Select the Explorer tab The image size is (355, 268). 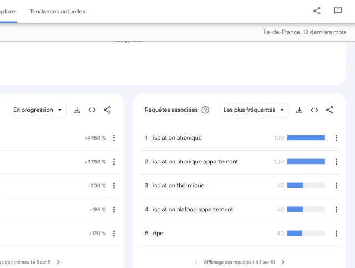pyautogui.click(x=8, y=11)
